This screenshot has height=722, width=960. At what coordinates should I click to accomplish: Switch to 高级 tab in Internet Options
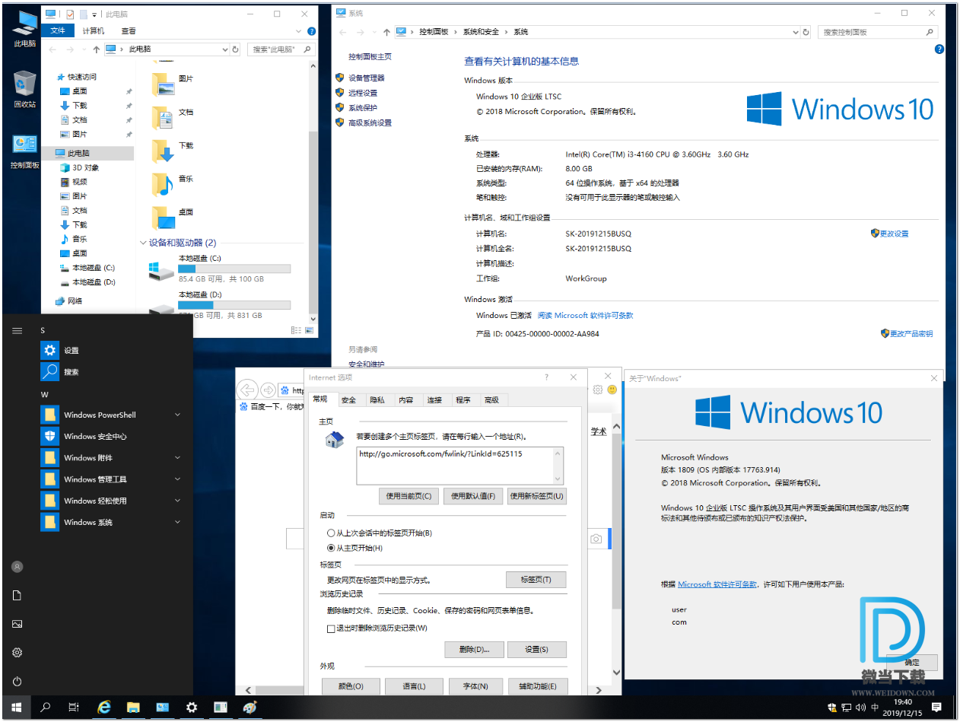491,399
